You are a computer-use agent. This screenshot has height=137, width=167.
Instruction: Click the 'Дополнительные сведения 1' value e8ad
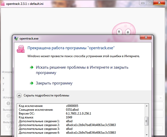click(69, 121)
